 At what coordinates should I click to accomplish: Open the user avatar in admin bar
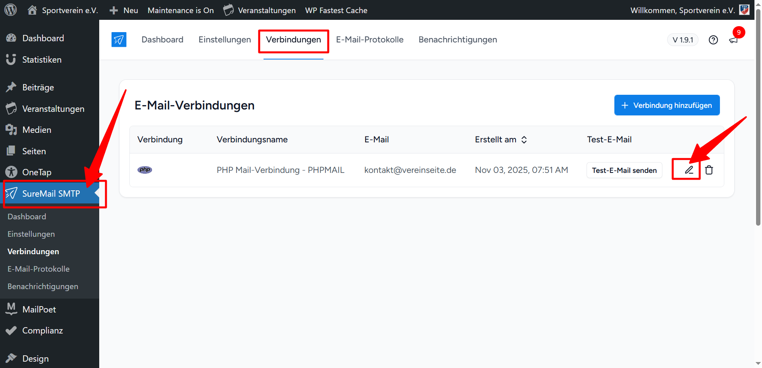[744, 10]
